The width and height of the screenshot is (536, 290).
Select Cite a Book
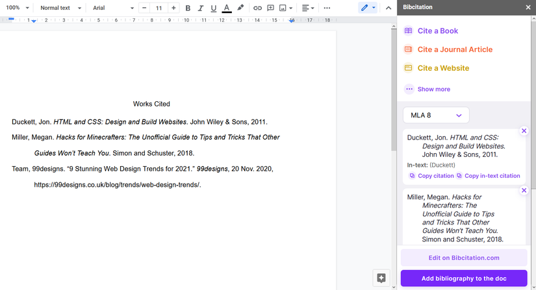[437, 30]
